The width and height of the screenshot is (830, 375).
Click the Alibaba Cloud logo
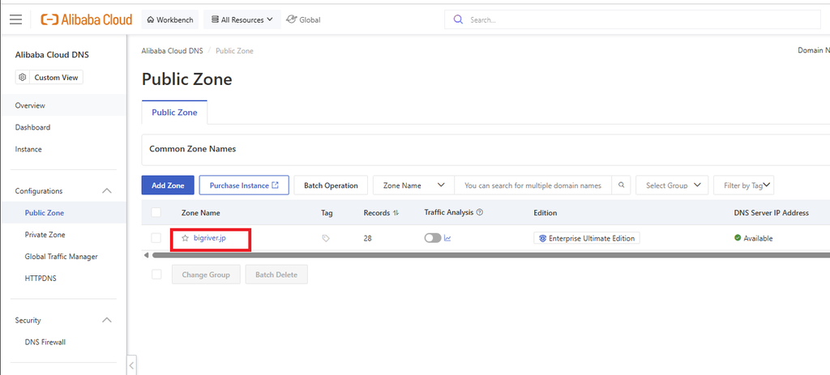pos(86,19)
